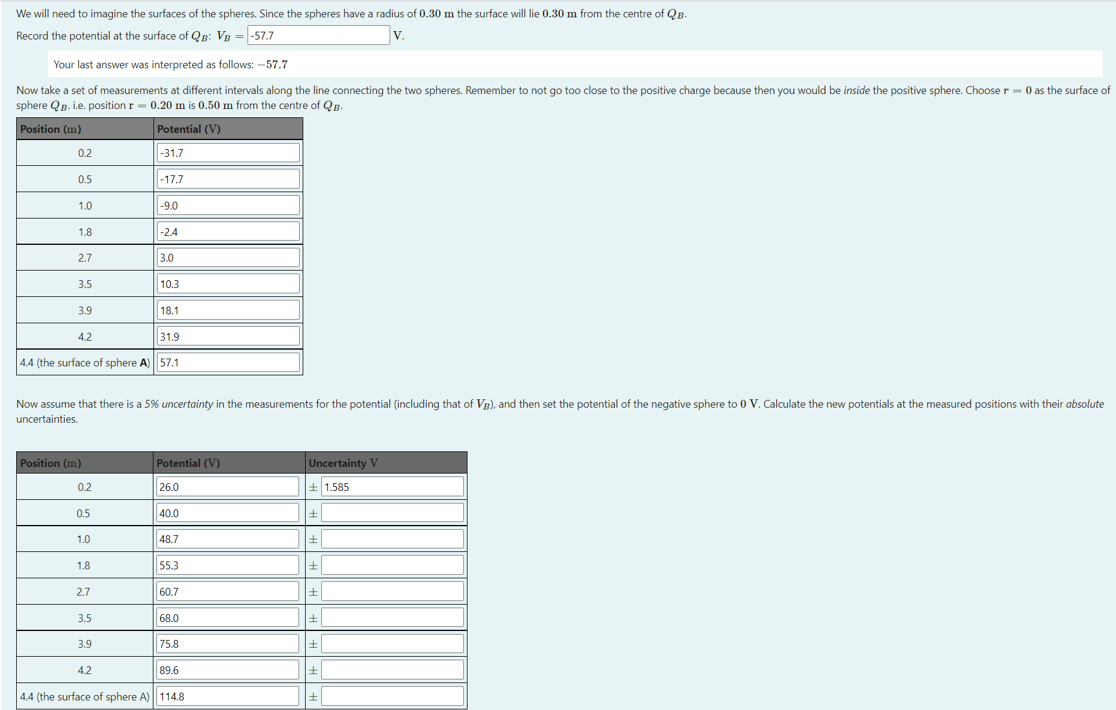Click position 3.9 in the 75.8 row
1116x710 pixels.
pos(85,644)
